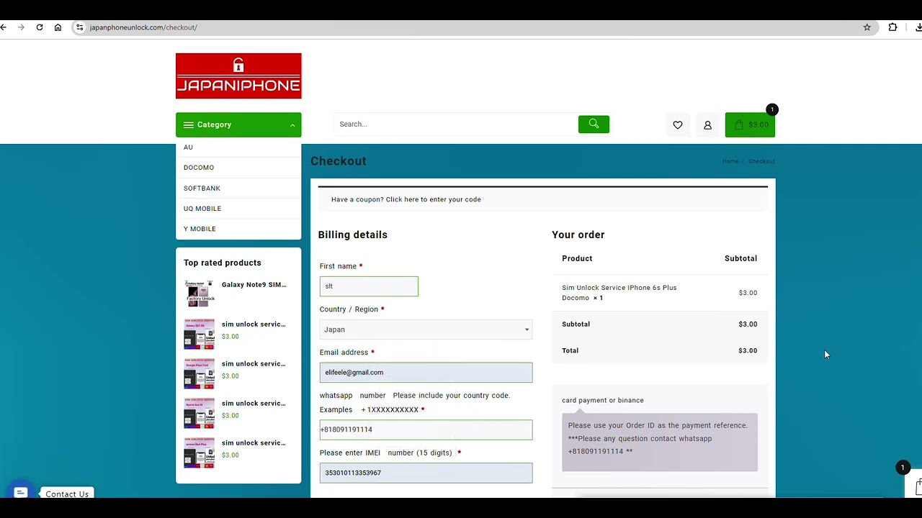This screenshot has height=518, width=922.
Task: Click the Top rated products heading
Action: tap(223, 263)
